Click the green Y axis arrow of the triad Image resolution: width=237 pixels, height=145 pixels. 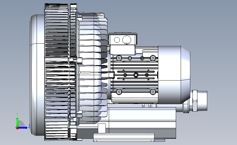coord(17,122)
